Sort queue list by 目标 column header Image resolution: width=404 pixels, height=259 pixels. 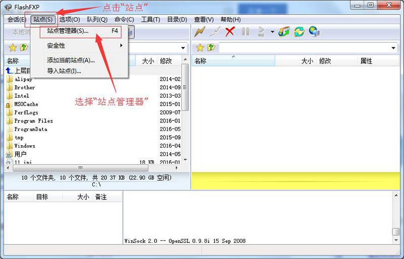[42, 197]
